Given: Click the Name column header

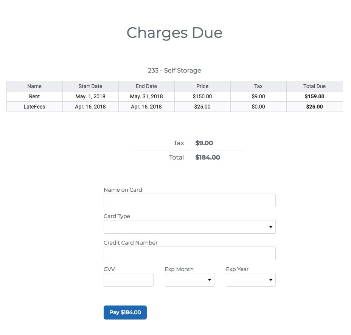Looking at the screenshot, I should (34, 86).
